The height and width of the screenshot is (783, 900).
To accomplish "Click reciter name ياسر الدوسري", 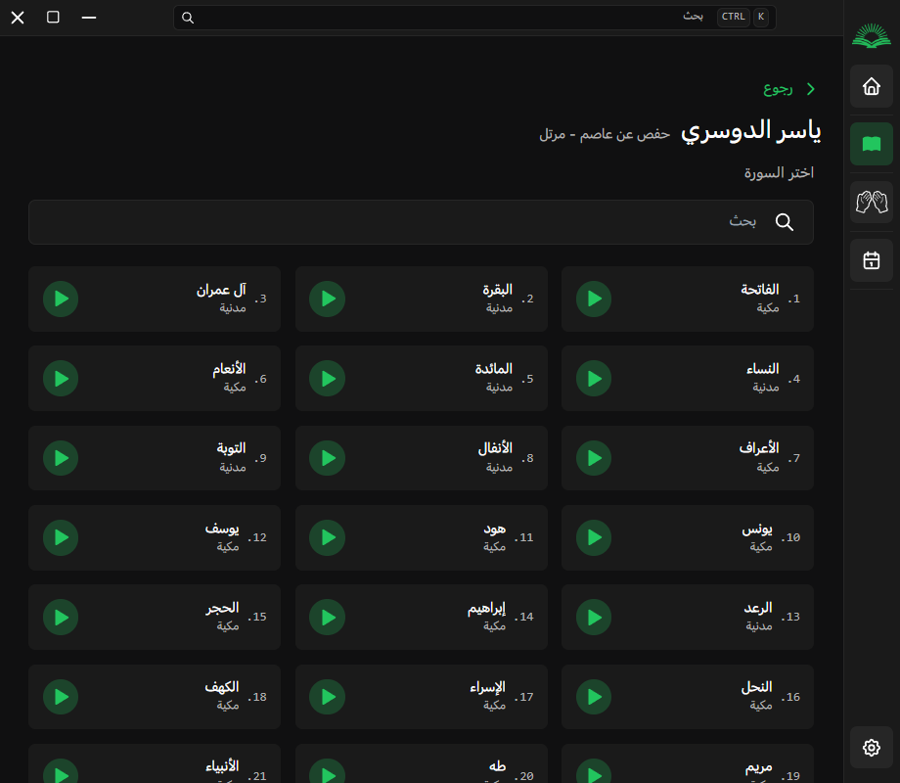I will 750,131.
